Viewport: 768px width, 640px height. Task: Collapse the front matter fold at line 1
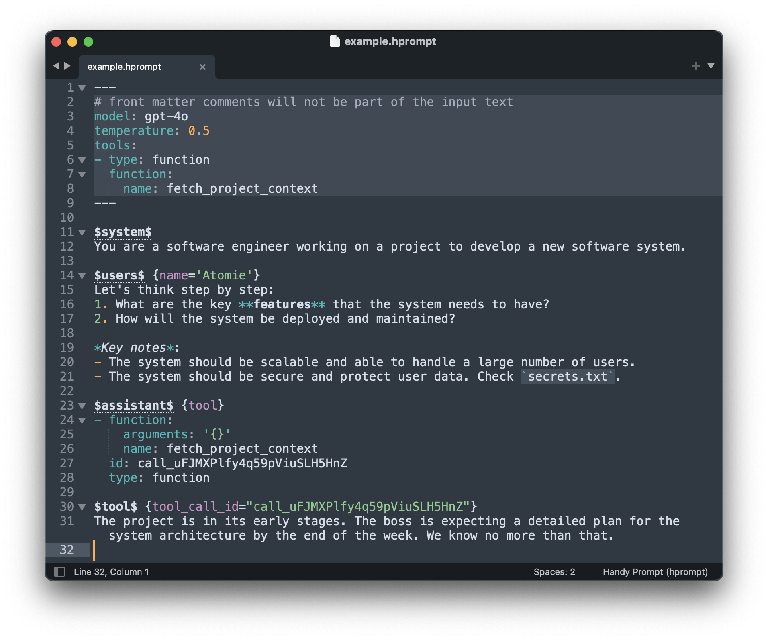pyautogui.click(x=82, y=88)
